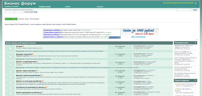Open the recent topic Зарабатывать 10000т.р. в неделю

coord(184,46)
